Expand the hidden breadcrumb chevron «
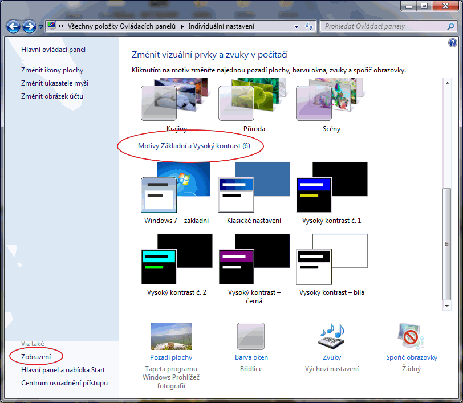The height and width of the screenshot is (403, 463). coord(61,26)
